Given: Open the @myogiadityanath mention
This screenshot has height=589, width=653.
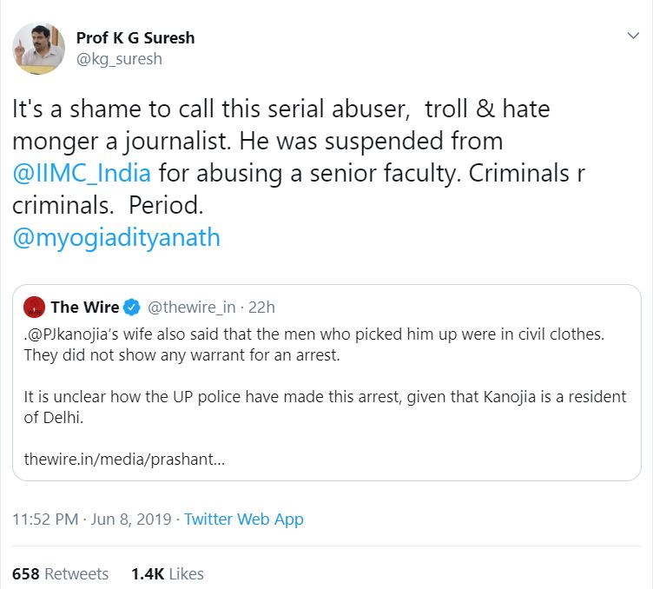Looking at the screenshot, I should (x=116, y=237).
